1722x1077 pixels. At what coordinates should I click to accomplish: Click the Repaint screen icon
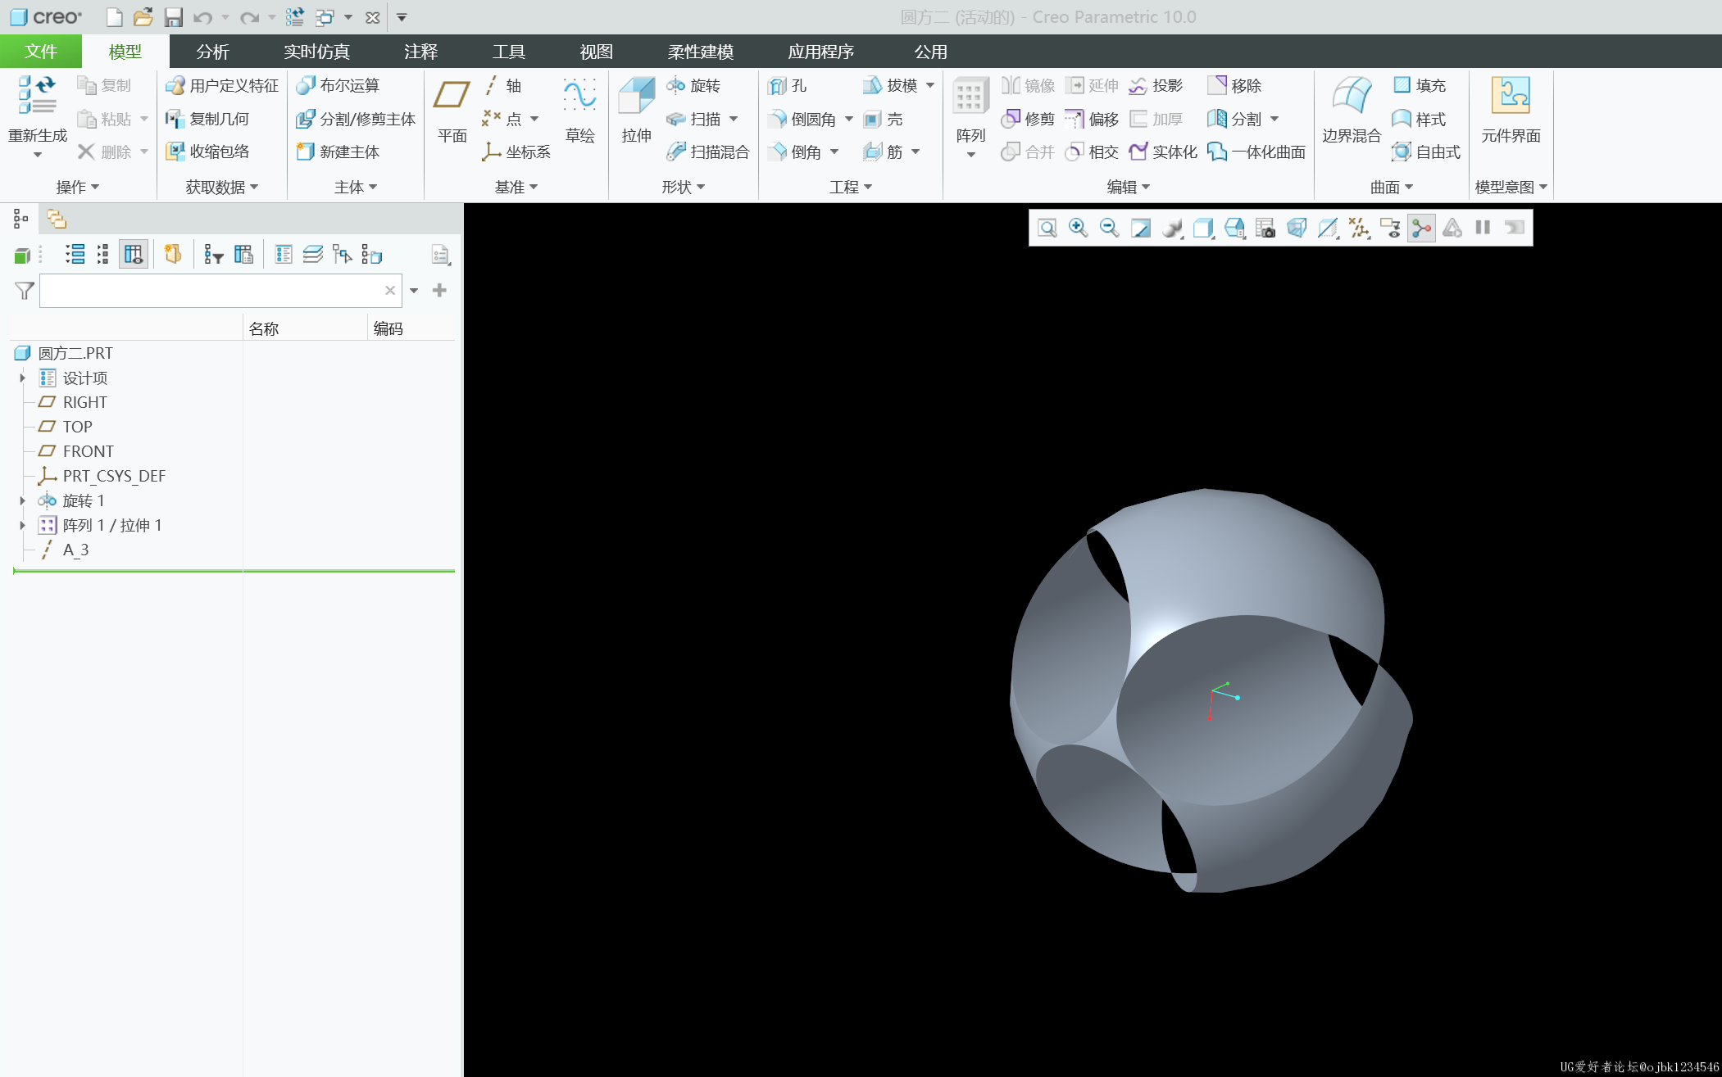coord(1140,228)
